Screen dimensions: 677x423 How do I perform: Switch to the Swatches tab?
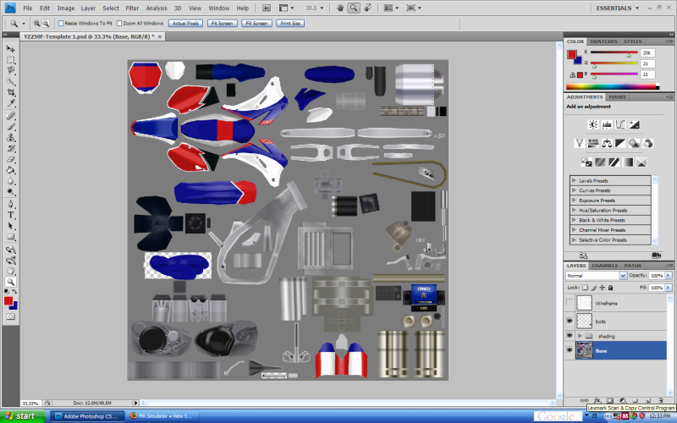tap(603, 41)
